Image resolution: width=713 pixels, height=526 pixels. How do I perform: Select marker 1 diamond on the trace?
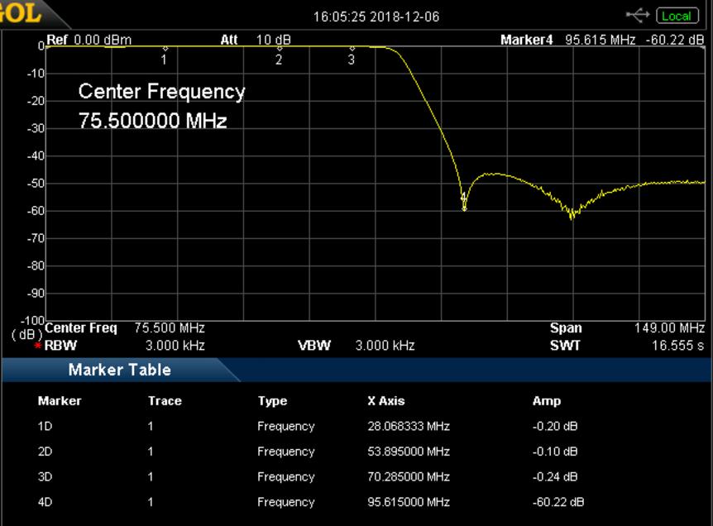pos(164,49)
